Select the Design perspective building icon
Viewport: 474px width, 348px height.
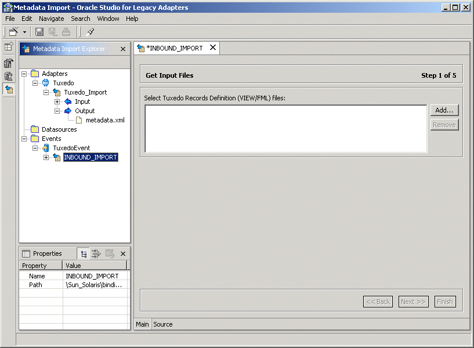pos(9,63)
